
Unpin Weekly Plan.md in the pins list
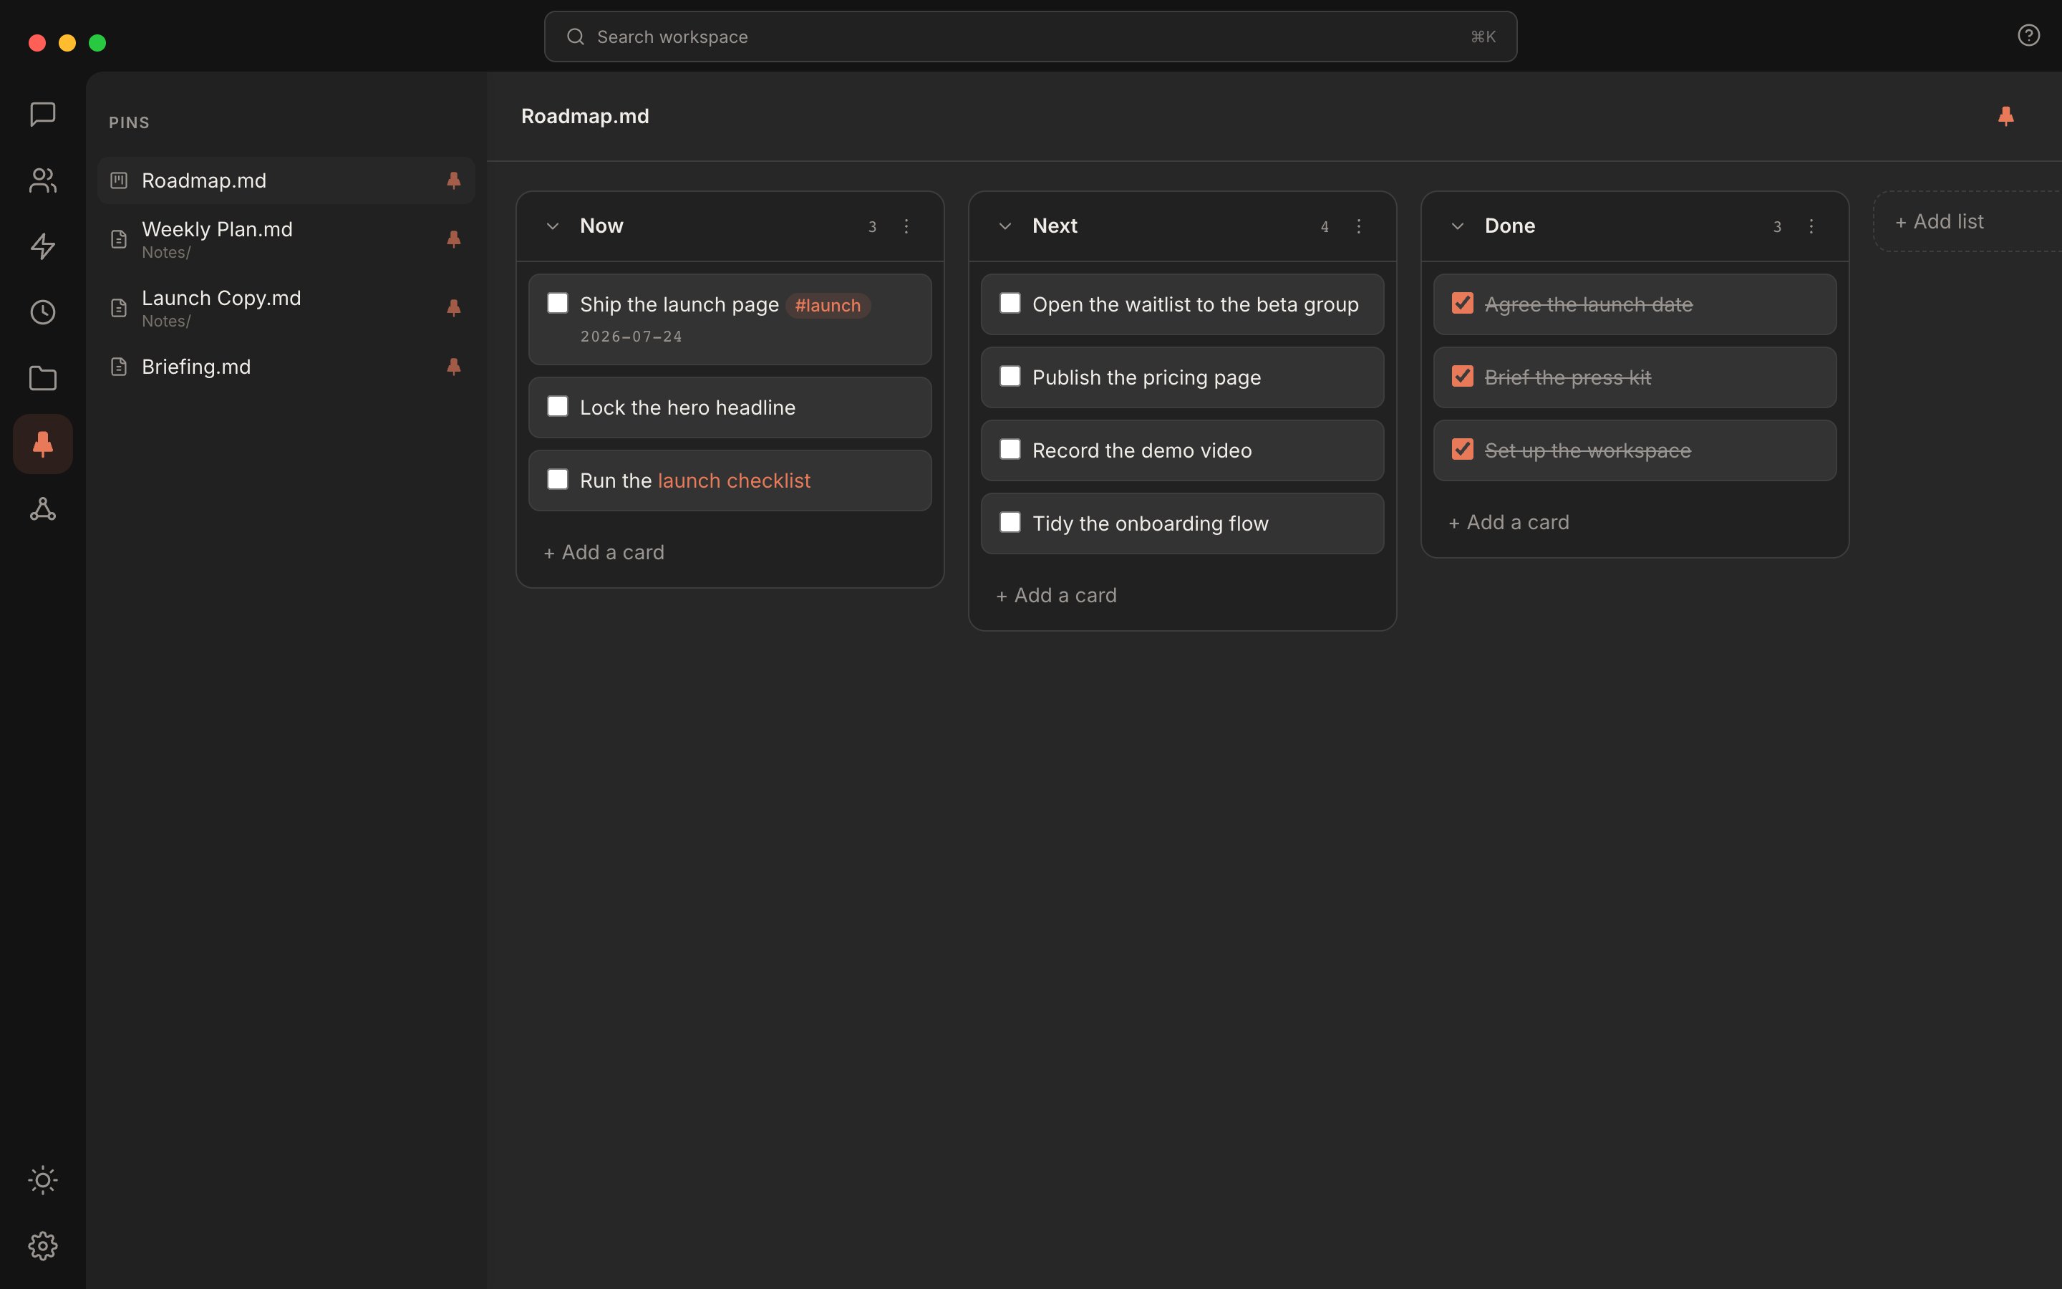(x=453, y=238)
